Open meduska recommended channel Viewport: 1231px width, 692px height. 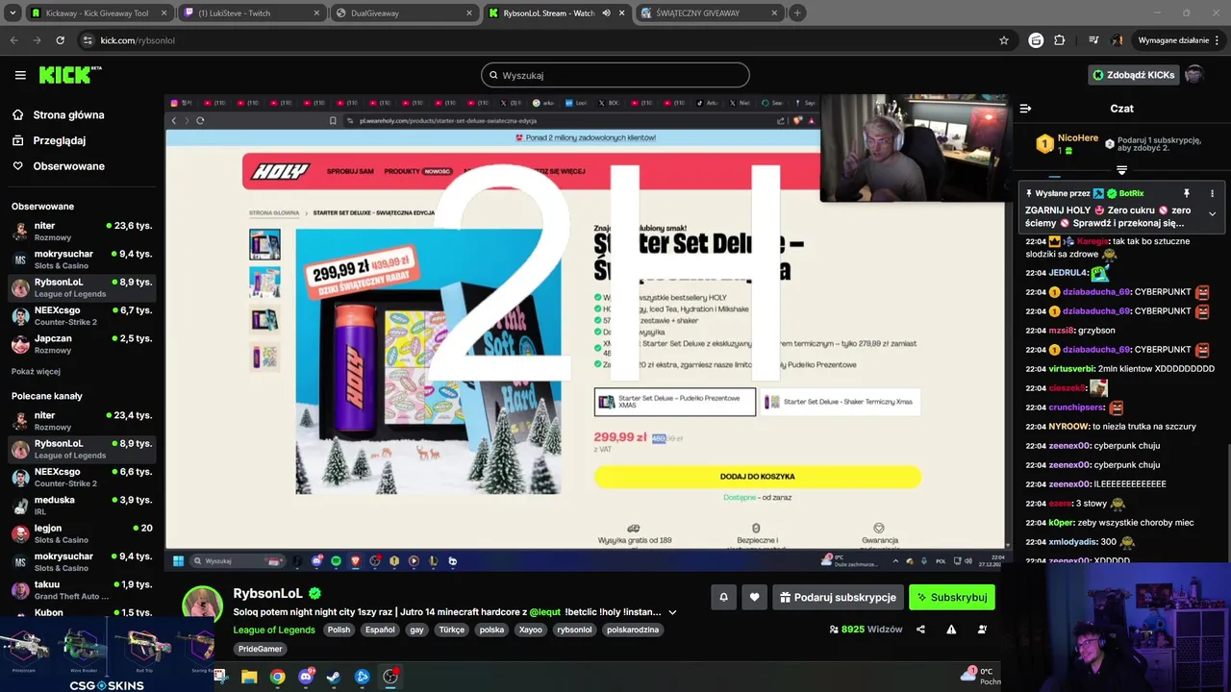point(82,506)
